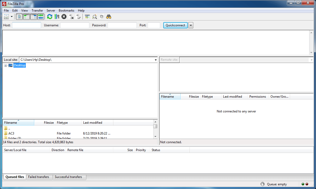Open the Site Manager icon
Viewport: 316px width, 189px height.
pyautogui.click(x=6, y=17)
